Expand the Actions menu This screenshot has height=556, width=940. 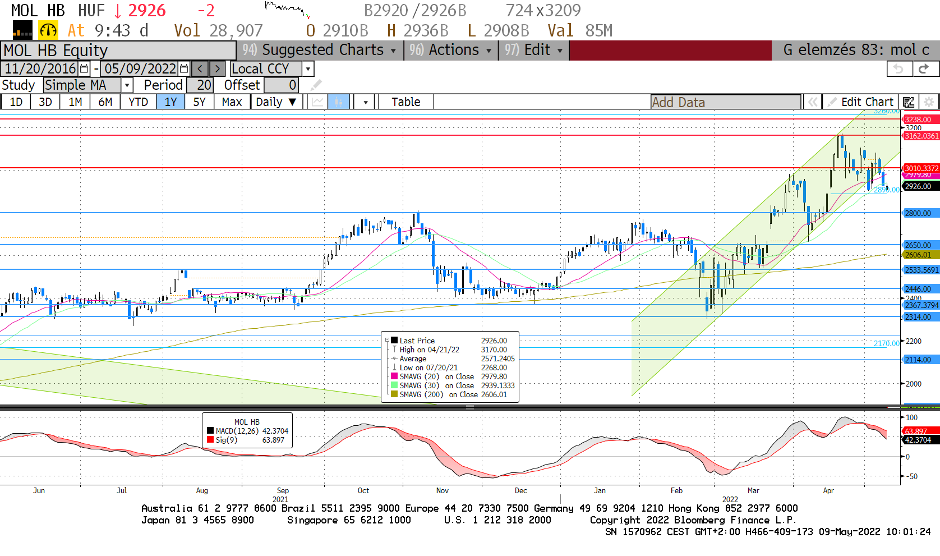[x=450, y=50]
